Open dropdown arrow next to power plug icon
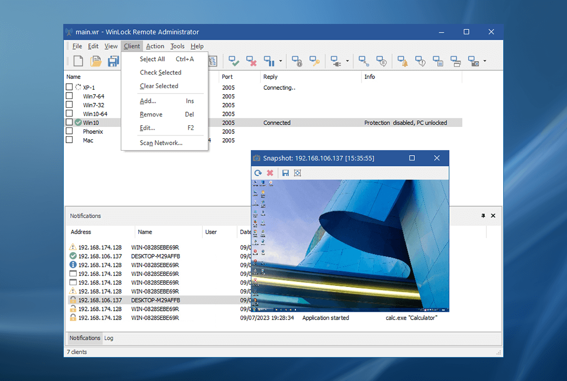The height and width of the screenshot is (381, 567). coord(347,61)
